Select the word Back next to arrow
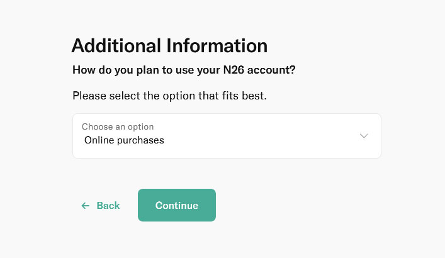 click(x=108, y=206)
